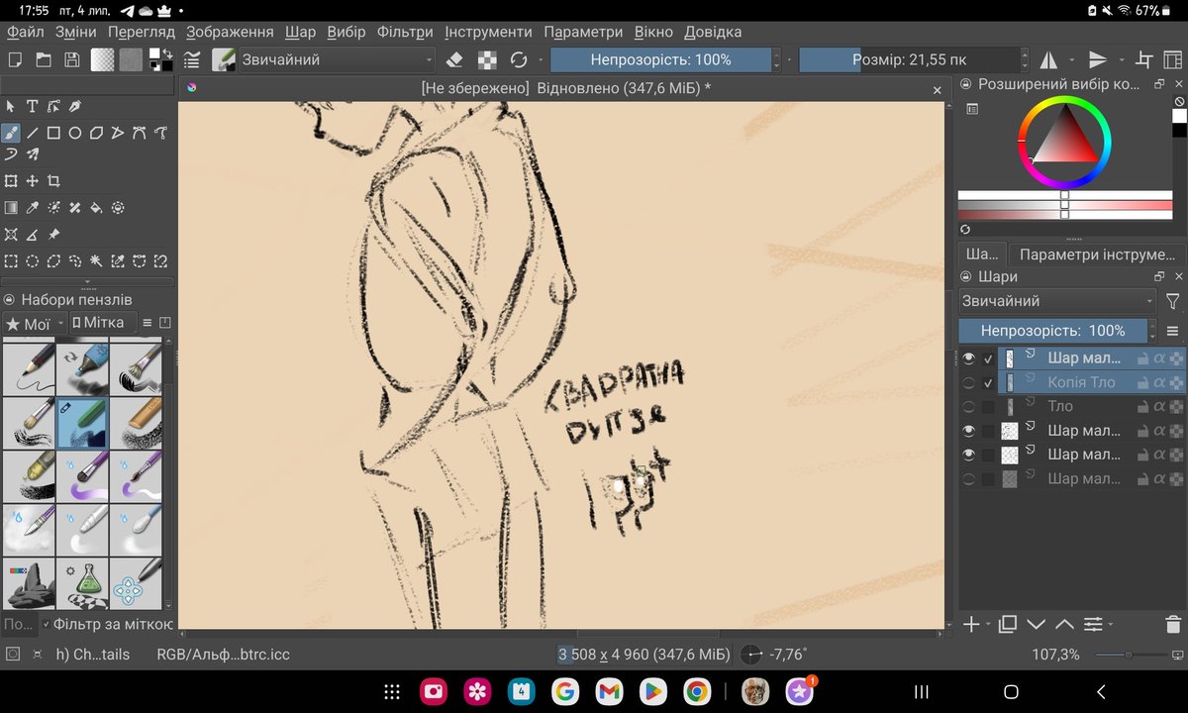Image resolution: width=1188 pixels, height=713 pixels.
Task: Adjust the Розмір 21,55 пк slider
Action: coord(909,59)
